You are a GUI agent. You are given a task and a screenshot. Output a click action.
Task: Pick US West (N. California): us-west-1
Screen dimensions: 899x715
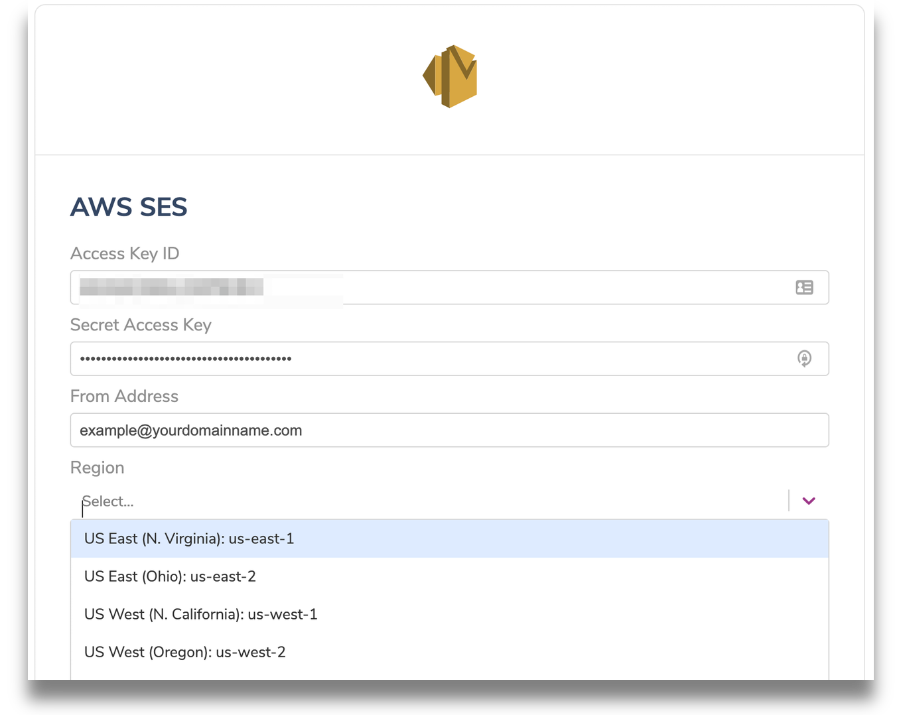(x=449, y=614)
